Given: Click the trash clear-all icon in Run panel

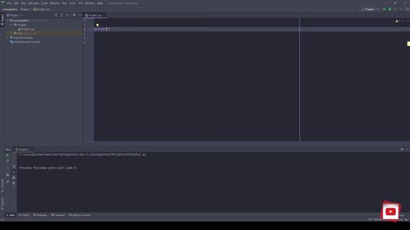Looking at the screenshot, I should click(14, 183).
